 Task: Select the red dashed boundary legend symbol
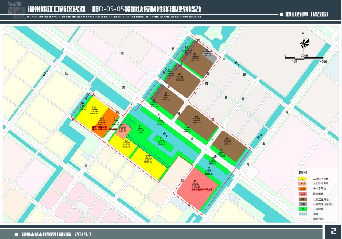303,219
